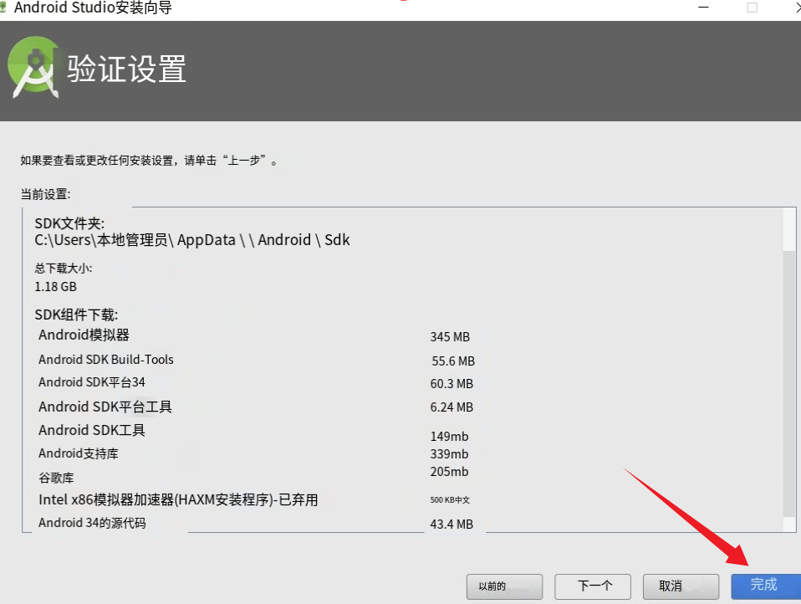Click the 149mb size value
This screenshot has width=801, height=604.
pos(449,437)
